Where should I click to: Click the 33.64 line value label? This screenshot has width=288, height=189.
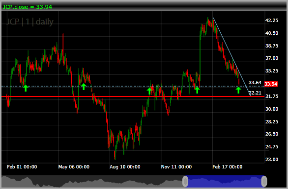pyautogui.click(x=255, y=83)
